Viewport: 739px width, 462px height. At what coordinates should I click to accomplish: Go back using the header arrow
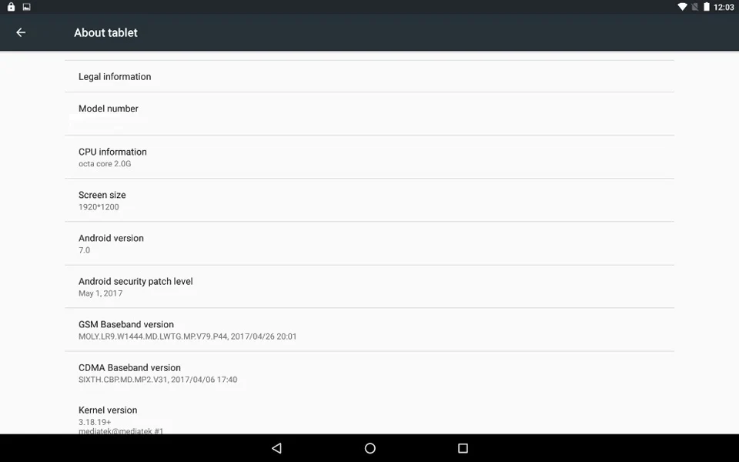pos(21,32)
